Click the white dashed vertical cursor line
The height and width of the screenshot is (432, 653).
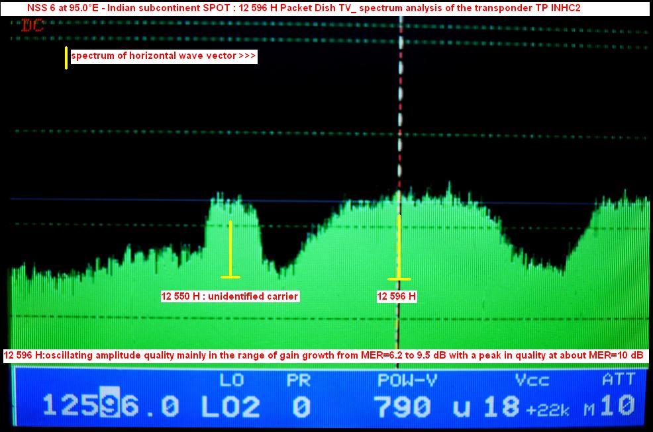pos(400,132)
